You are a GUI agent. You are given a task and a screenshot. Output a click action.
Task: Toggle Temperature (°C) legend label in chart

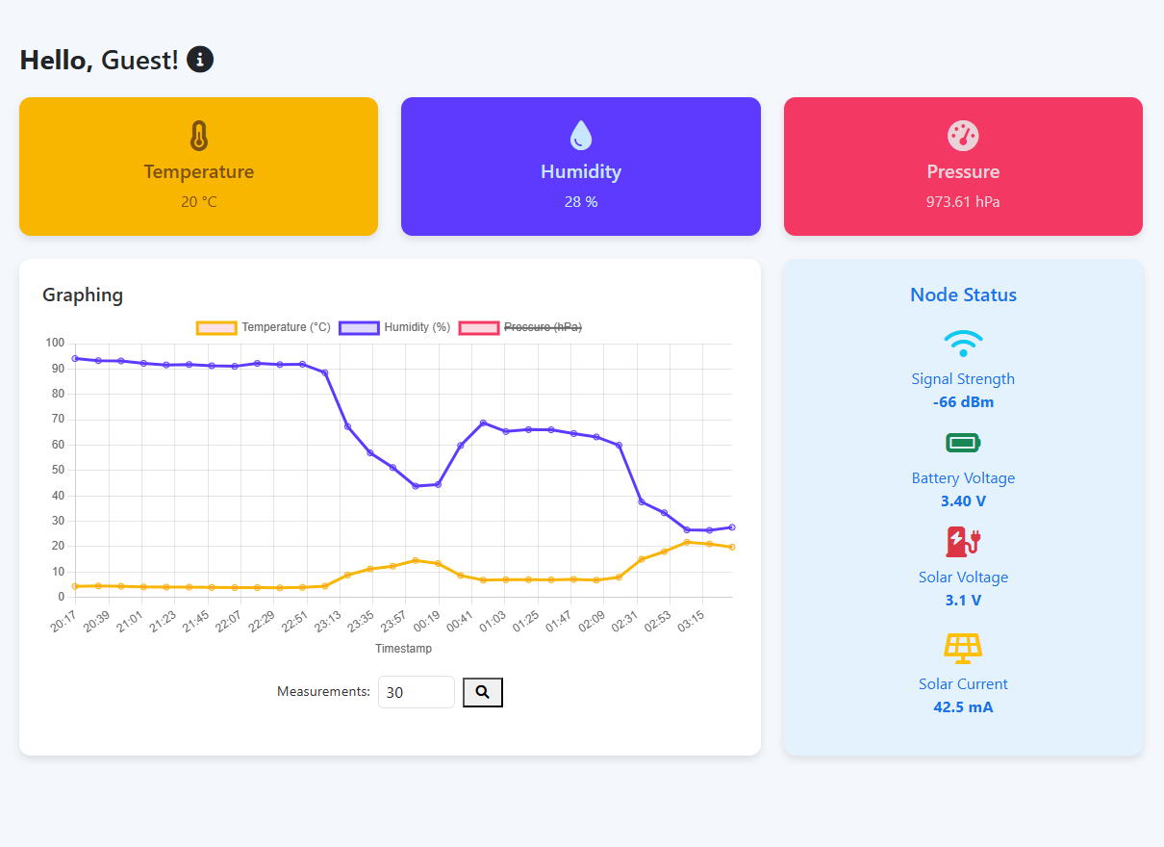pos(286,327)
